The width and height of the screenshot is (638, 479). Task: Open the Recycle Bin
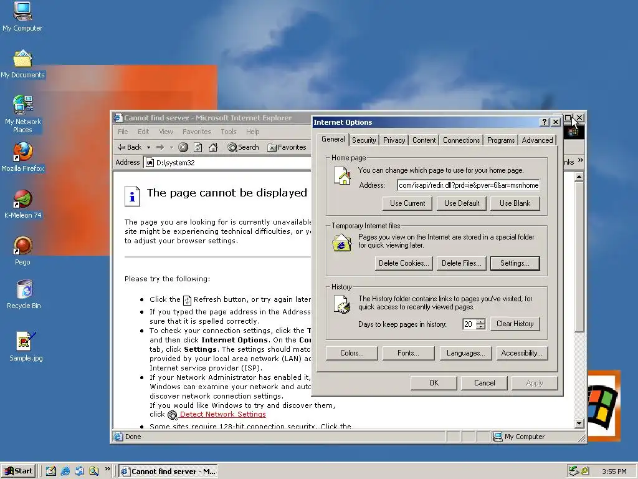[x=24, y=294]
